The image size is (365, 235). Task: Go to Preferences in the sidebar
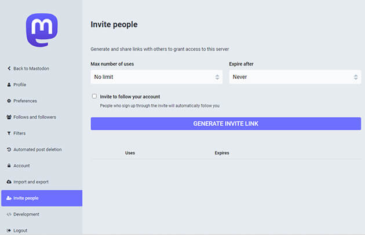(x=25, y=101)
